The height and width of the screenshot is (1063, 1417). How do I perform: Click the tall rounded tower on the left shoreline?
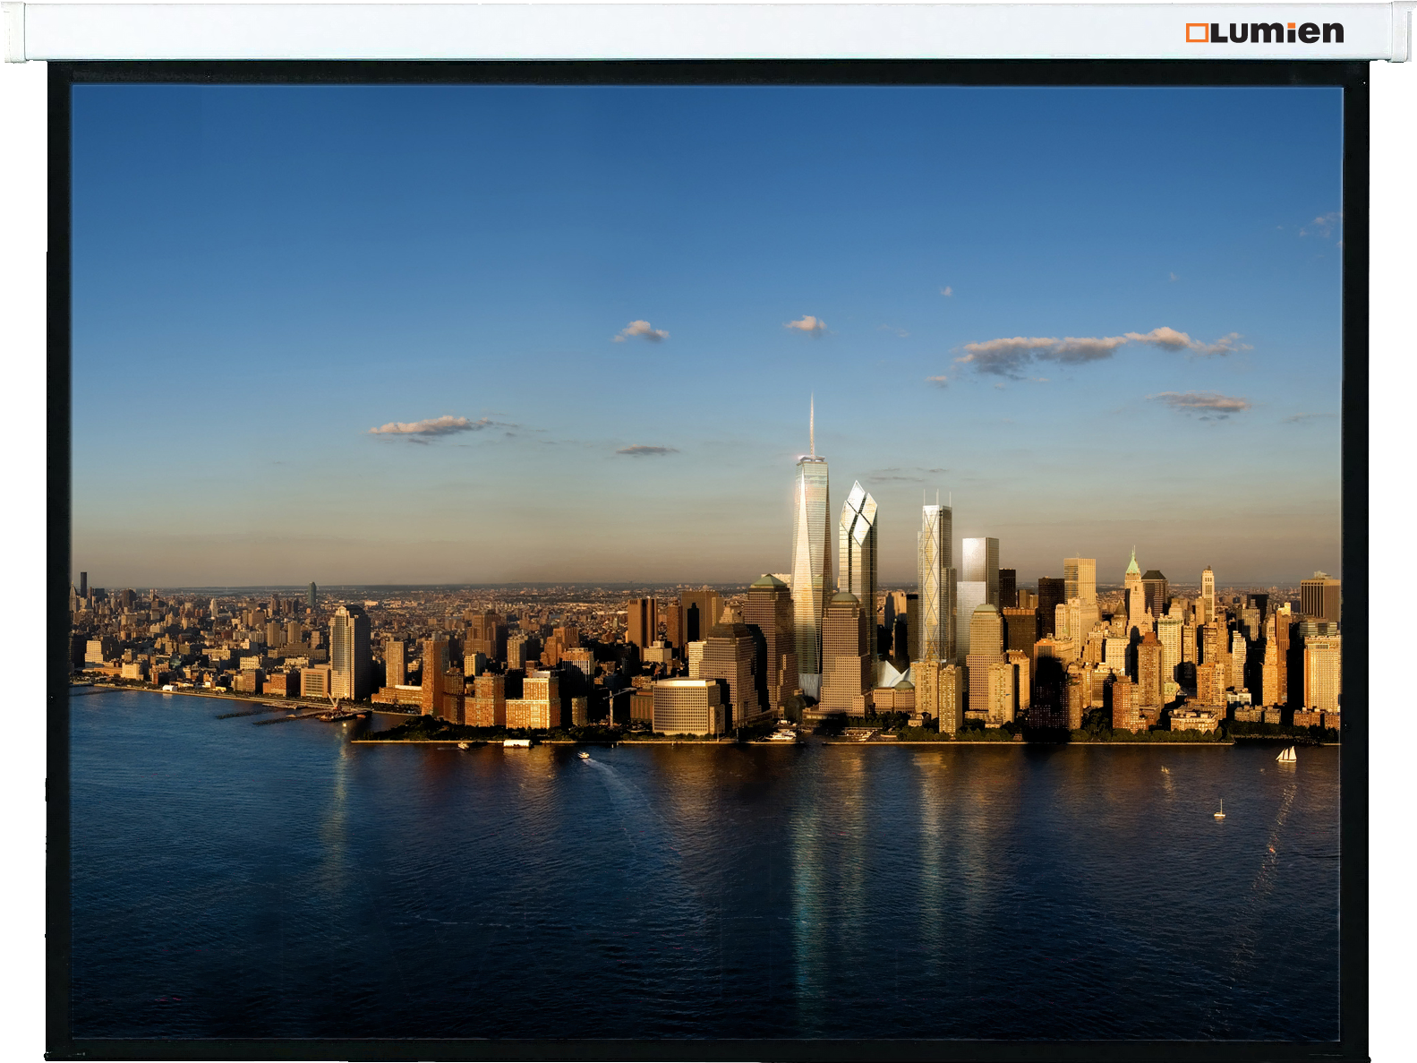click(348, 652)
